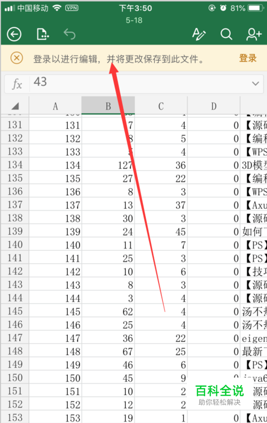Tap cell C148 containing 25

tap(161, 351)
